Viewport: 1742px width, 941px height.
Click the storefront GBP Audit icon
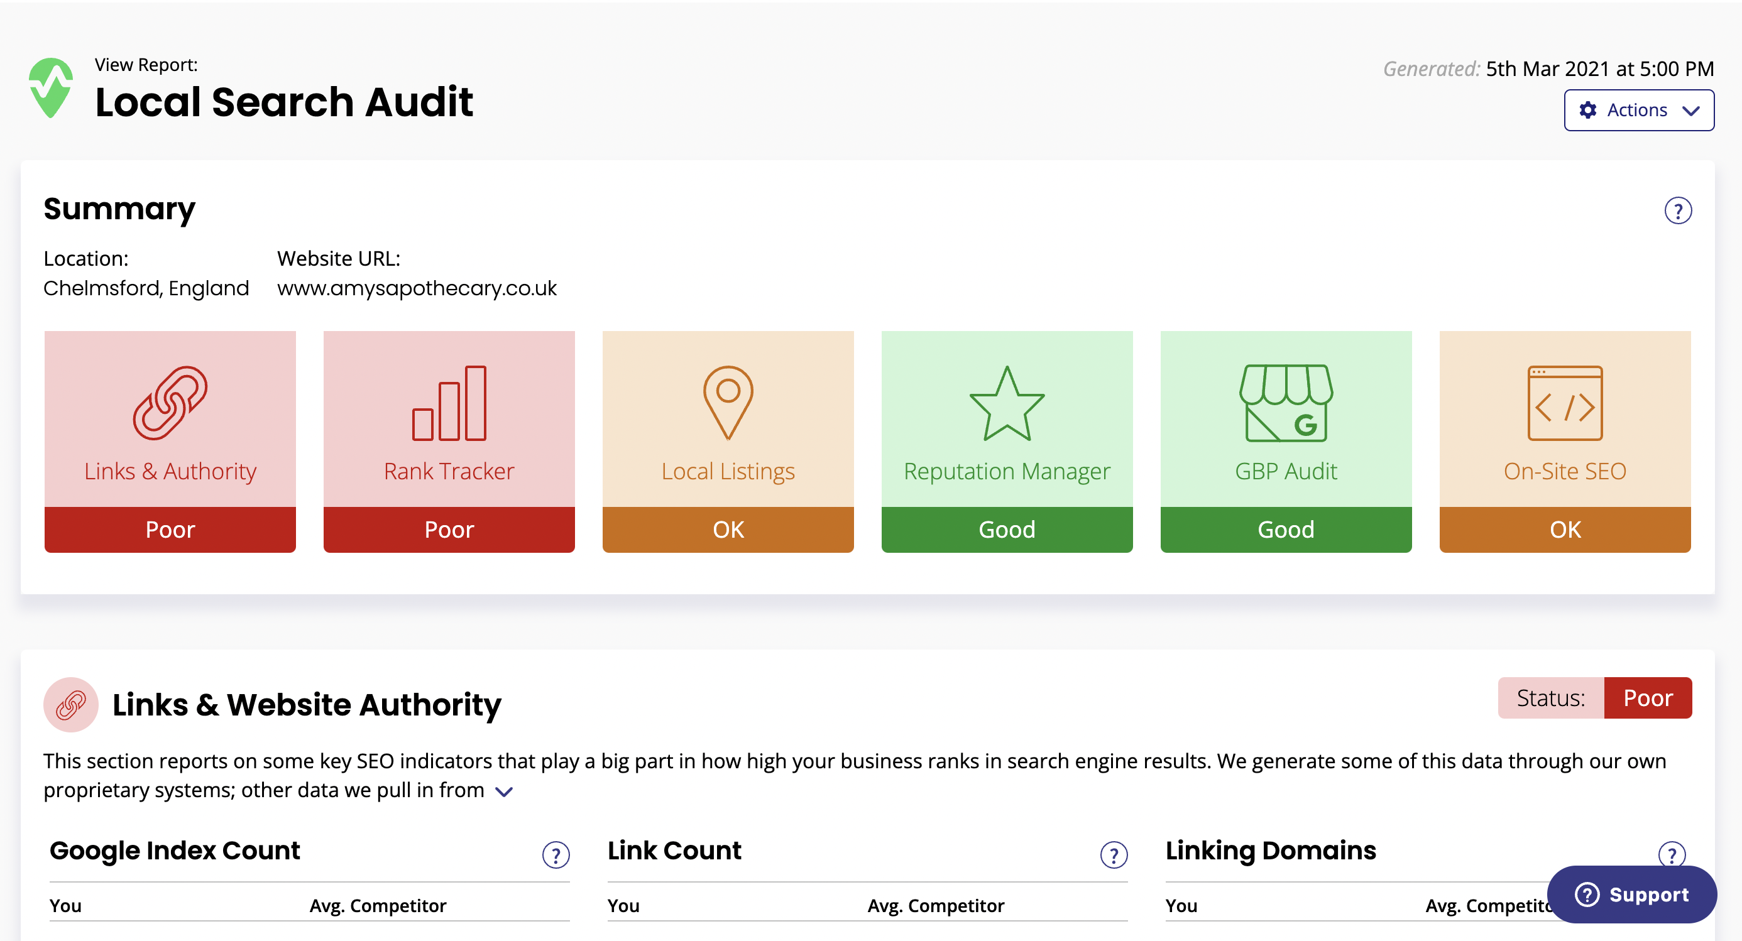(x=1286, y=403)
